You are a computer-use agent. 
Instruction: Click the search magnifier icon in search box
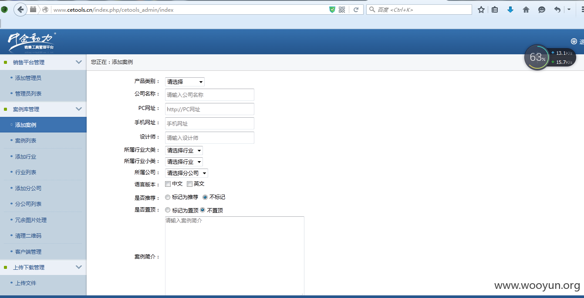(x=372, y=10)
